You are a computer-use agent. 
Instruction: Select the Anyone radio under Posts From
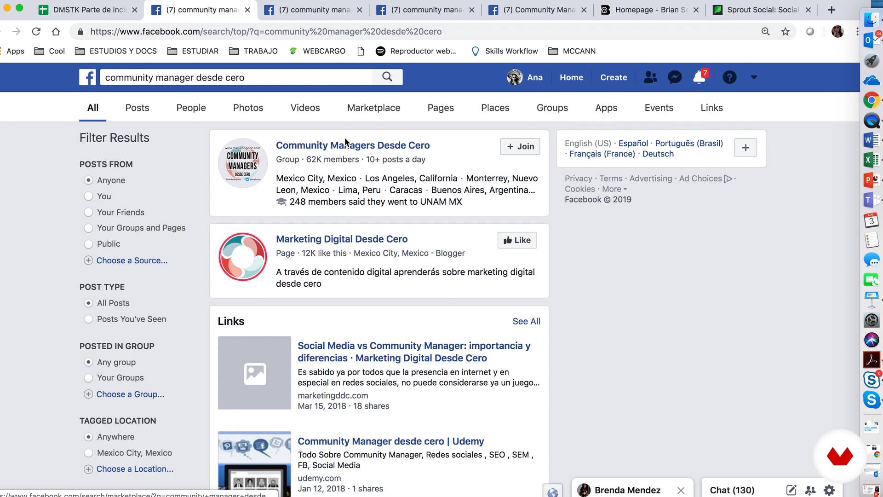88,180
